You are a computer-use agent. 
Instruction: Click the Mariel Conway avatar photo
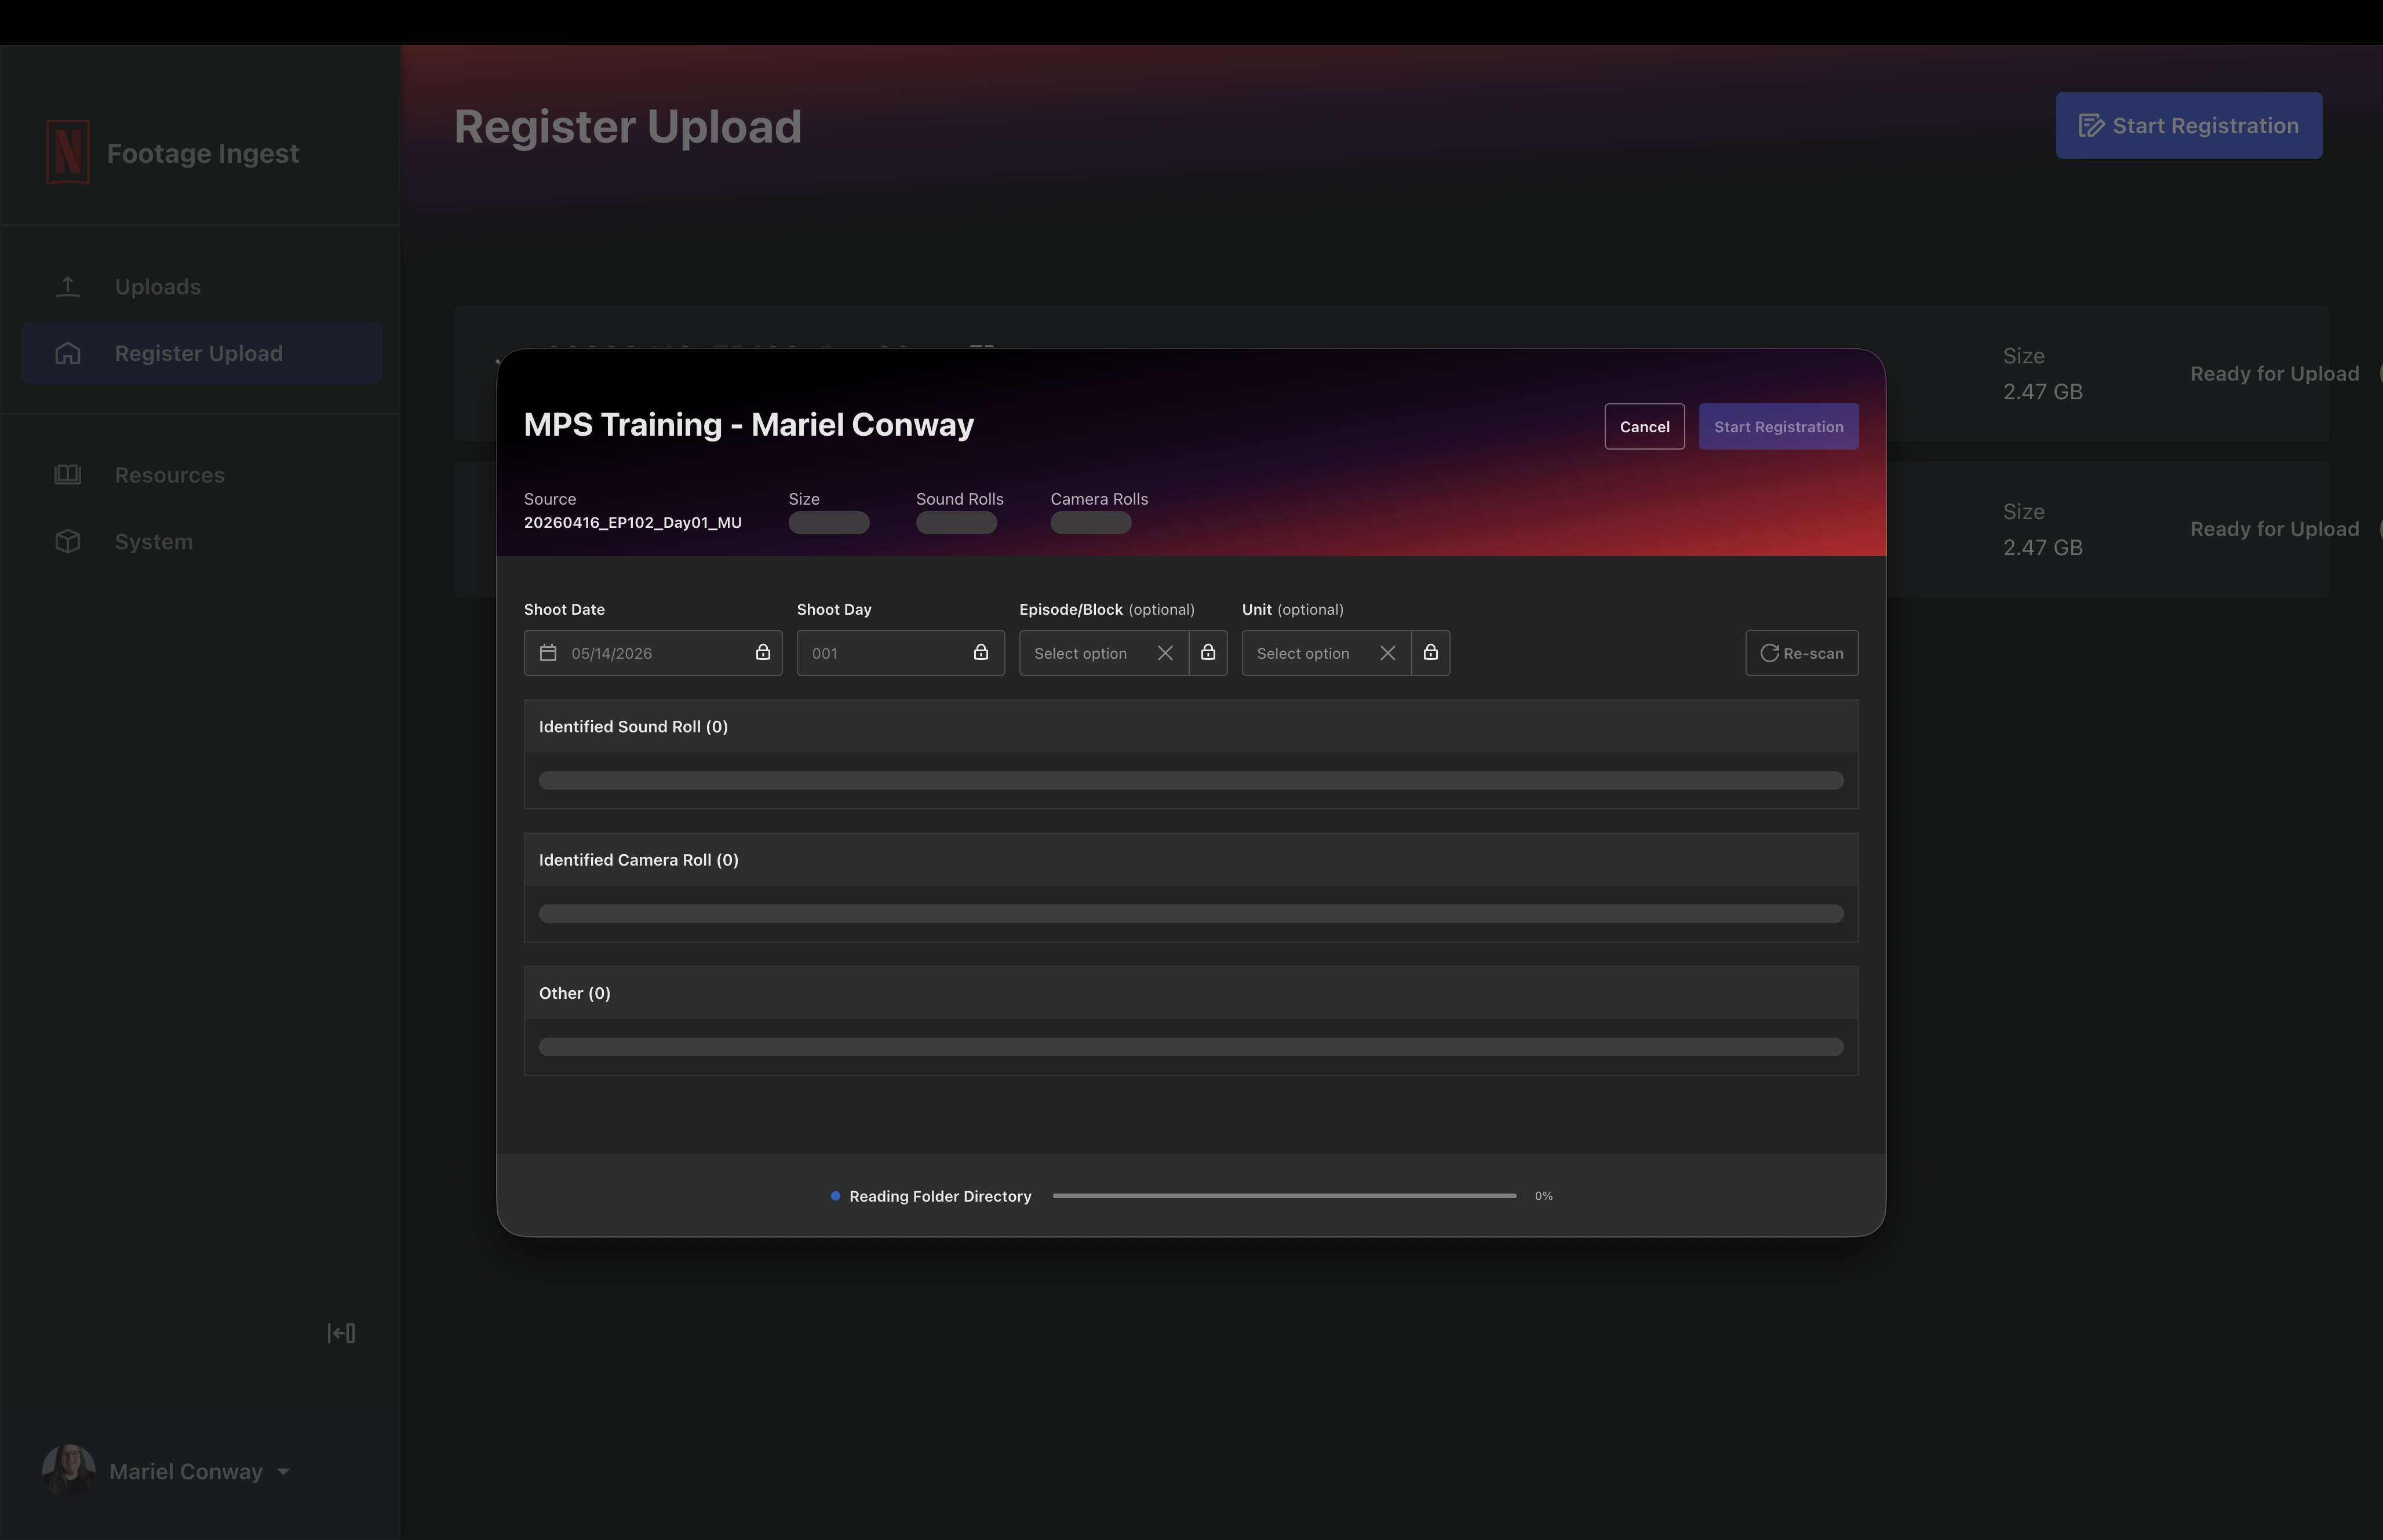click(69, 1470)
